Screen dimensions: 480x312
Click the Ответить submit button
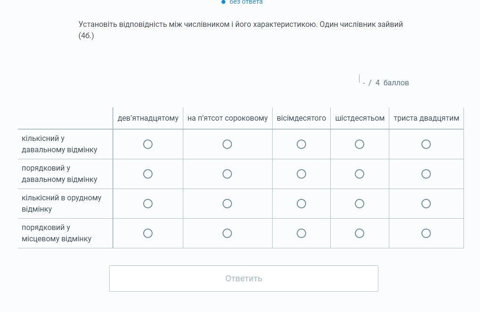(x=244, y=279)
